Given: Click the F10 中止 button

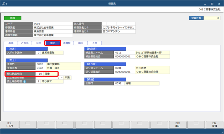Looking at the screenshot, I should 178,125.
